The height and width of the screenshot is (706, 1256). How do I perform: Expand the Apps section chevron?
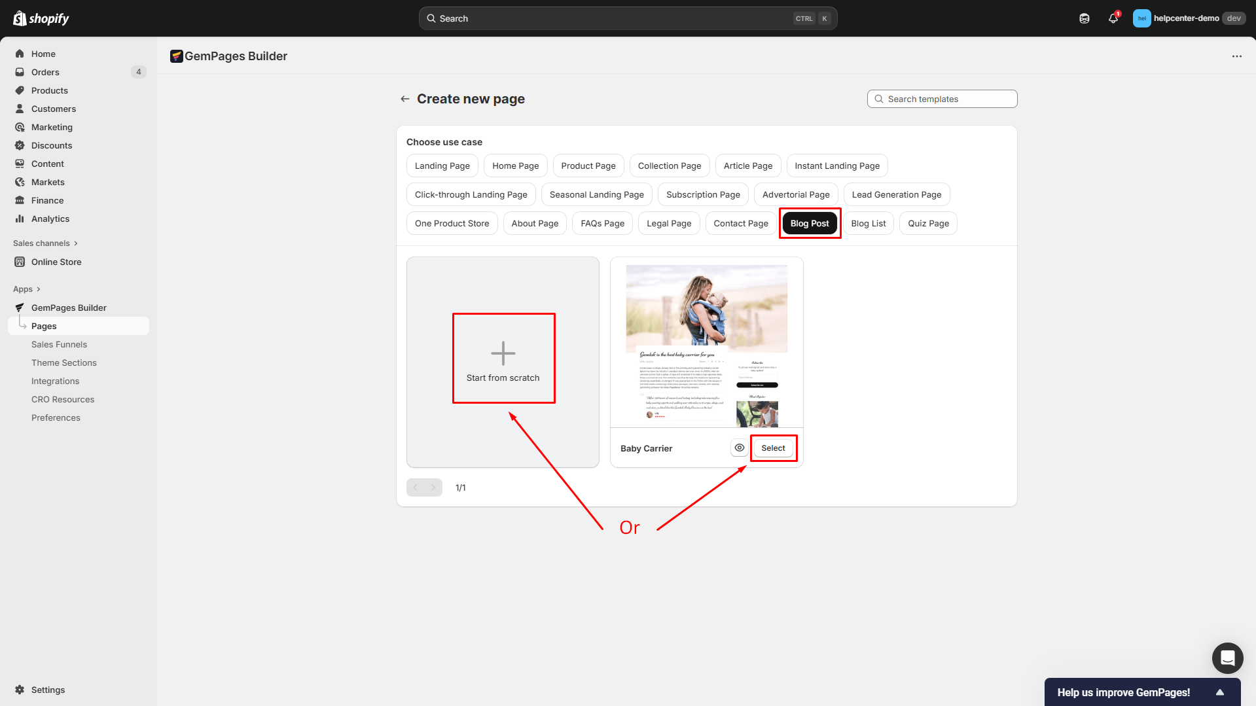pos(39,289)
